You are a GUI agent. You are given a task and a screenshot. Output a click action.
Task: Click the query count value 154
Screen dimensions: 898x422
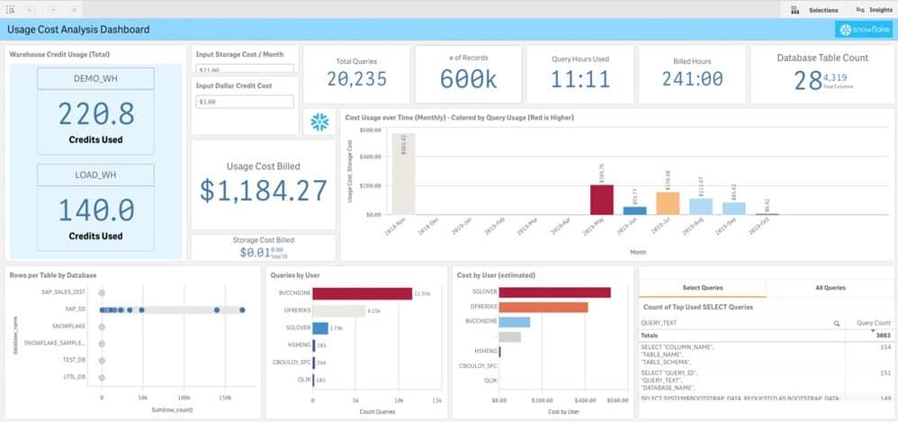(x=886, y=347)
